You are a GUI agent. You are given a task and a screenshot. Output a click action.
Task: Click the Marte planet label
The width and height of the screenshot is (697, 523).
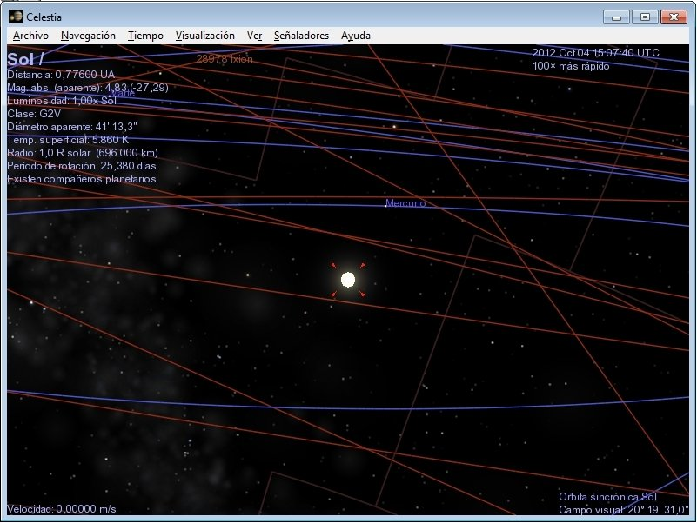point(123,93)
